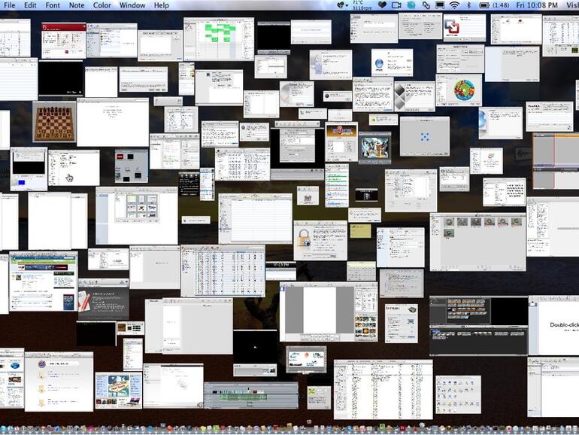Click the heart icon in menu bar
Viewport: 579px width, 435px height.
point(382,5)
